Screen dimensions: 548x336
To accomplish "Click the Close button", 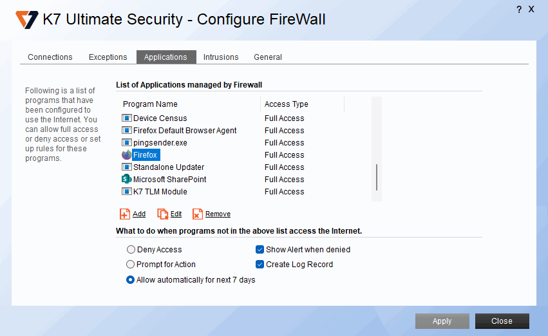I will [502, 321].
